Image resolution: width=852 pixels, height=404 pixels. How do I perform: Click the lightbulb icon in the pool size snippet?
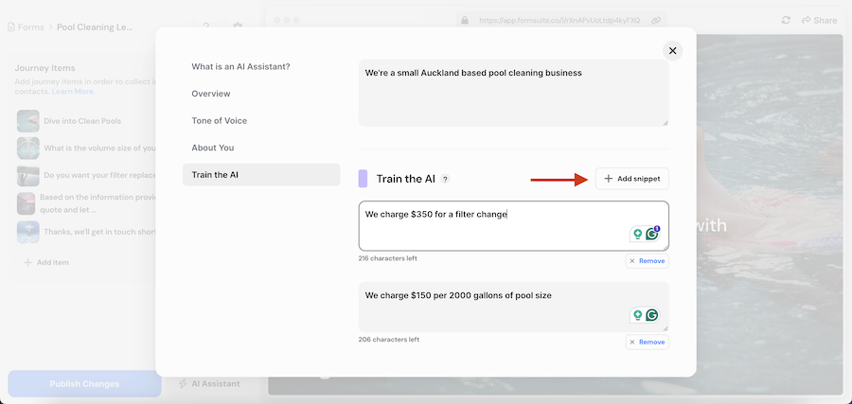tap(637, 315)
